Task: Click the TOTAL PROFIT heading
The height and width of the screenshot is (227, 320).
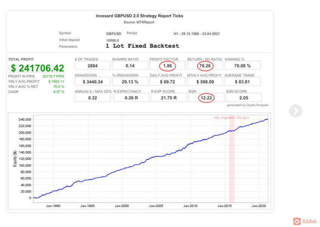Action: (21, 59)
